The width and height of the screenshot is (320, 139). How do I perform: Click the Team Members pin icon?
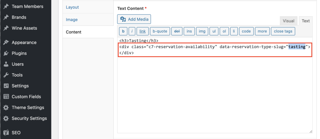[x=6, y=6]
